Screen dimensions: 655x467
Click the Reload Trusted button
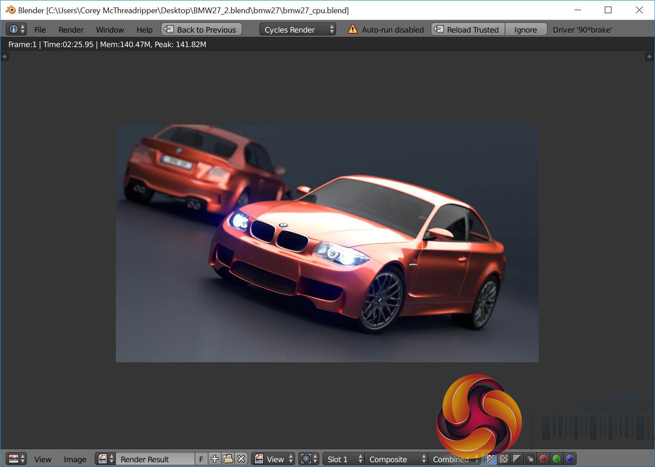coord(468,29)
